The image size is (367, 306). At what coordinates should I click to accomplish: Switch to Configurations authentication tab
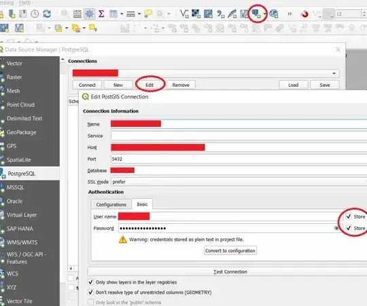(111, 204)
